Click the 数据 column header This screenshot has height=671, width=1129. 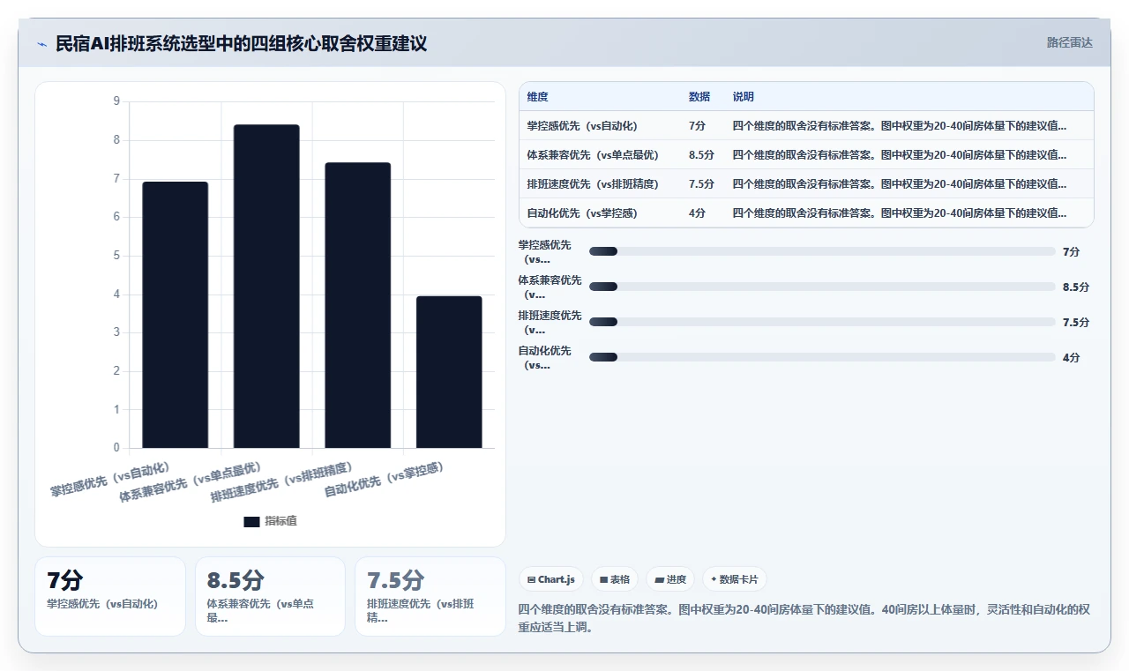(x=699, y=97)
